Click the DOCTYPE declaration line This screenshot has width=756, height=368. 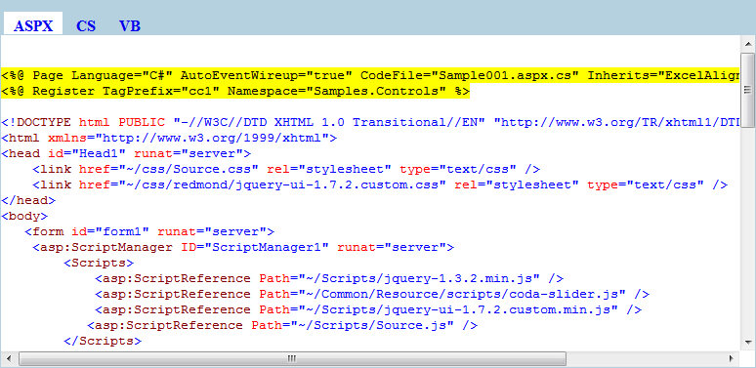tap(370, 122)
